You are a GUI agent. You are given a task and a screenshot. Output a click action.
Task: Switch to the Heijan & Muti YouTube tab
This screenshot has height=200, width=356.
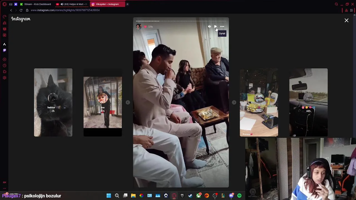click(x=72, y=4)
